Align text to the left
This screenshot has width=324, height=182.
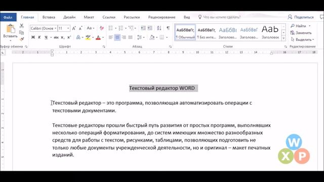(x=111, y=37)
